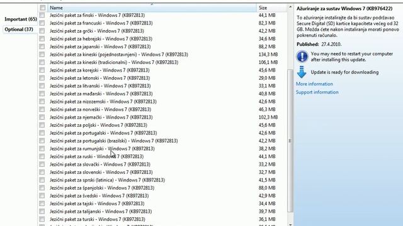Click the update list scrollbar thumb
403x226 pixels.
coord(290,141)
